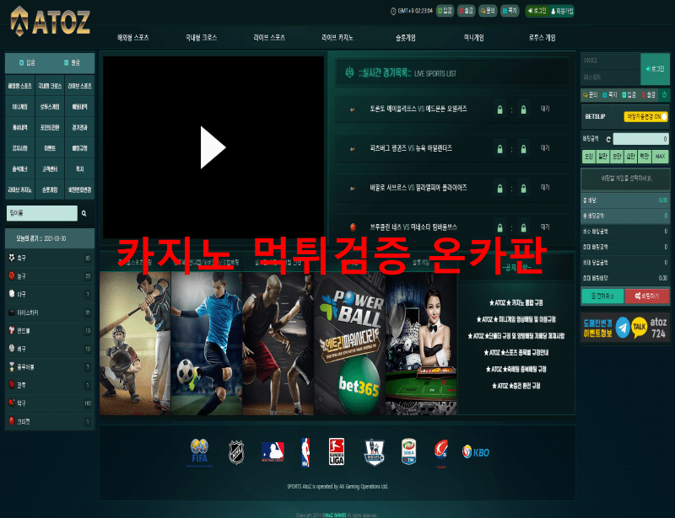This screenshot has width=675, height=518.
Task: Select the boxing glove 권투 sport row
Action: (50, 385)
